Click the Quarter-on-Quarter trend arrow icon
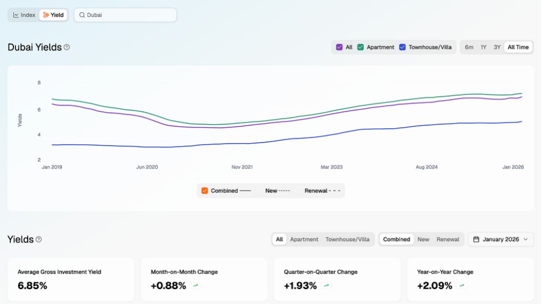The image size is (544, 304). click(x=326, y=286)
